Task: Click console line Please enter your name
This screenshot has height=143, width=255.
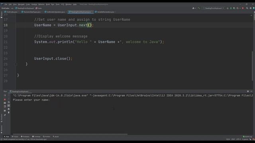Action: [x=31, y=100]
